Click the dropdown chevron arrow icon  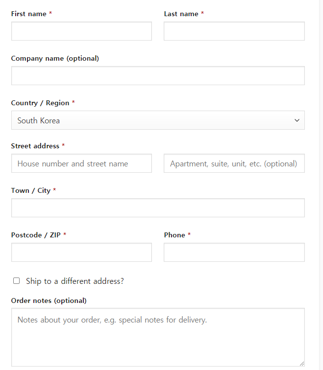coord(297,120)
